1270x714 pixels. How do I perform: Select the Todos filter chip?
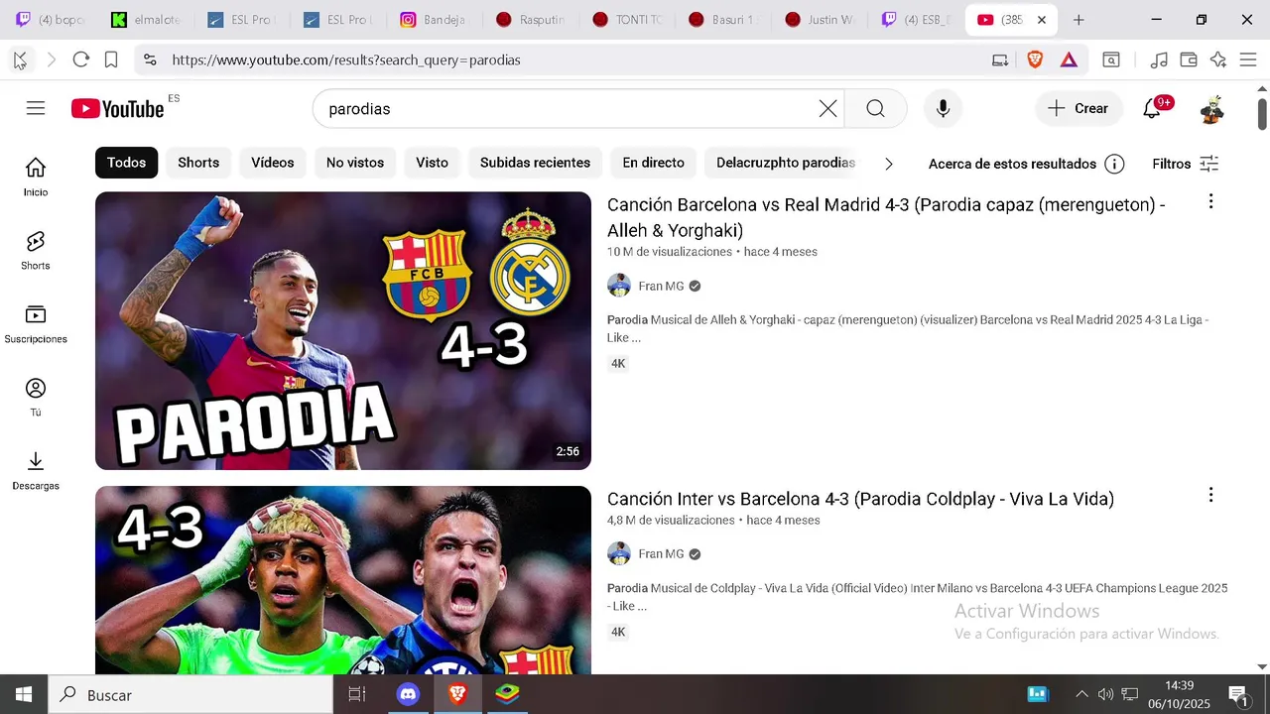(x=126, y=163)
